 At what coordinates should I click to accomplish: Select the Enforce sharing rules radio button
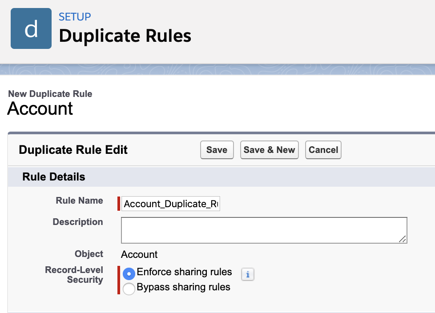[x=129, y=274]
